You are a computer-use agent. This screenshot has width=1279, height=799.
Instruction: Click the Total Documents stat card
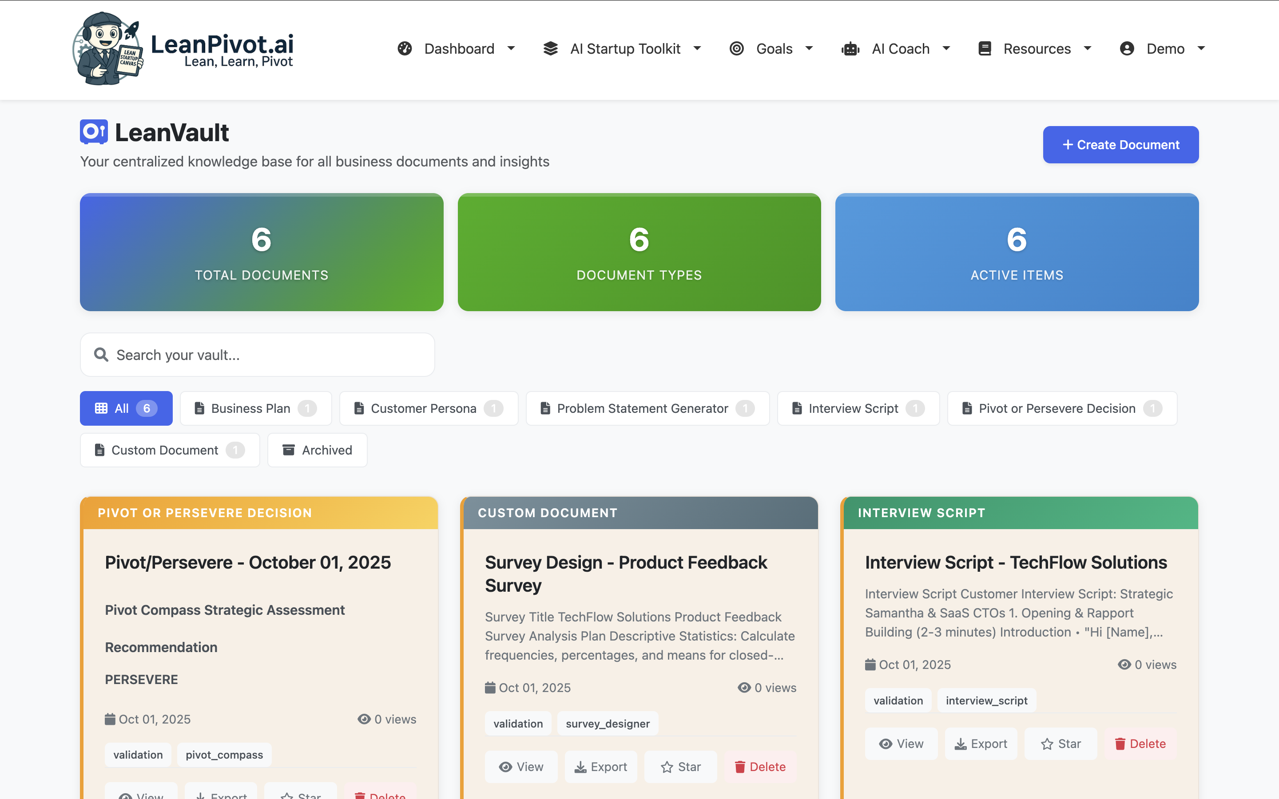pos(262,252)
